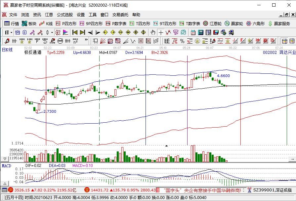Click yellow diamond right-arrow shift icon
296x201 pixels.
[x=113, y=33]
